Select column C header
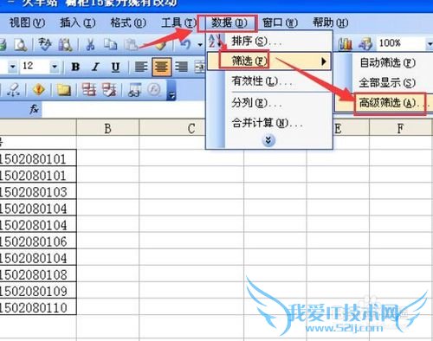The width and height of the screenshot is (433, 341). pos(191,128)
